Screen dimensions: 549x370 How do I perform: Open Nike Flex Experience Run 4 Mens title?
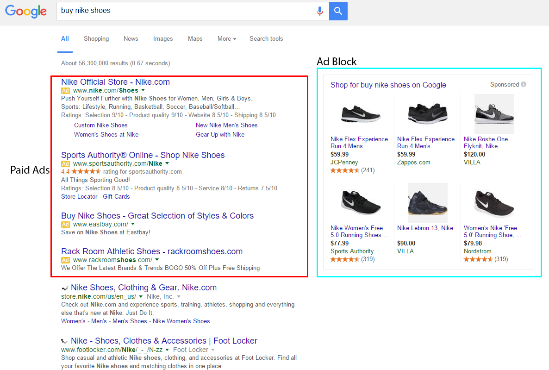[x=359, y=143]
